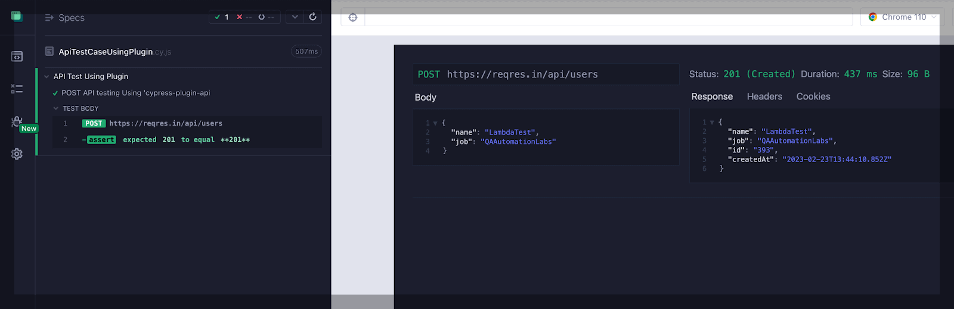The width and height of the screenshot is (954, 309).
Task: Switch to the Headers tab
Action: [764, 96]
